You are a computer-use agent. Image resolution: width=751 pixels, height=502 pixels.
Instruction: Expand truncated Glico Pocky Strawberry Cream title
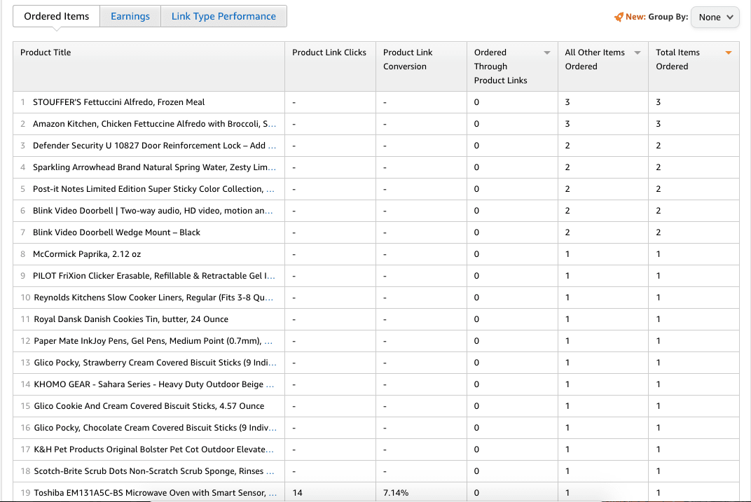point(273,363)
